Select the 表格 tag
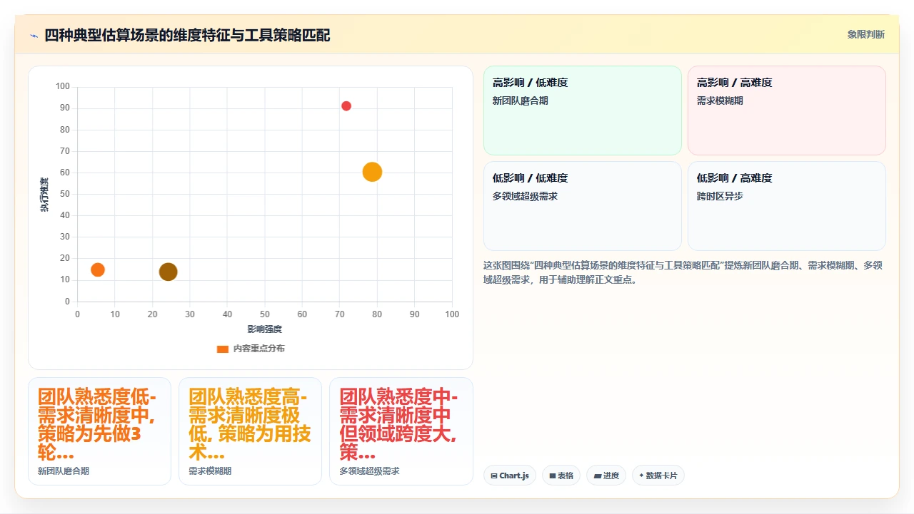914x514 pixels. (561, 476)
